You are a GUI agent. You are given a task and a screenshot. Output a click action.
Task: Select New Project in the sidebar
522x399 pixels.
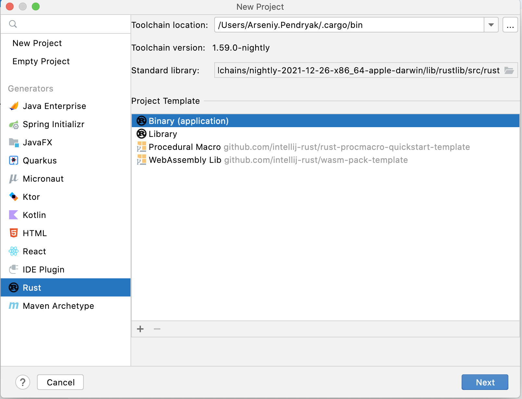pyautogui.click(x=66, y=43)
